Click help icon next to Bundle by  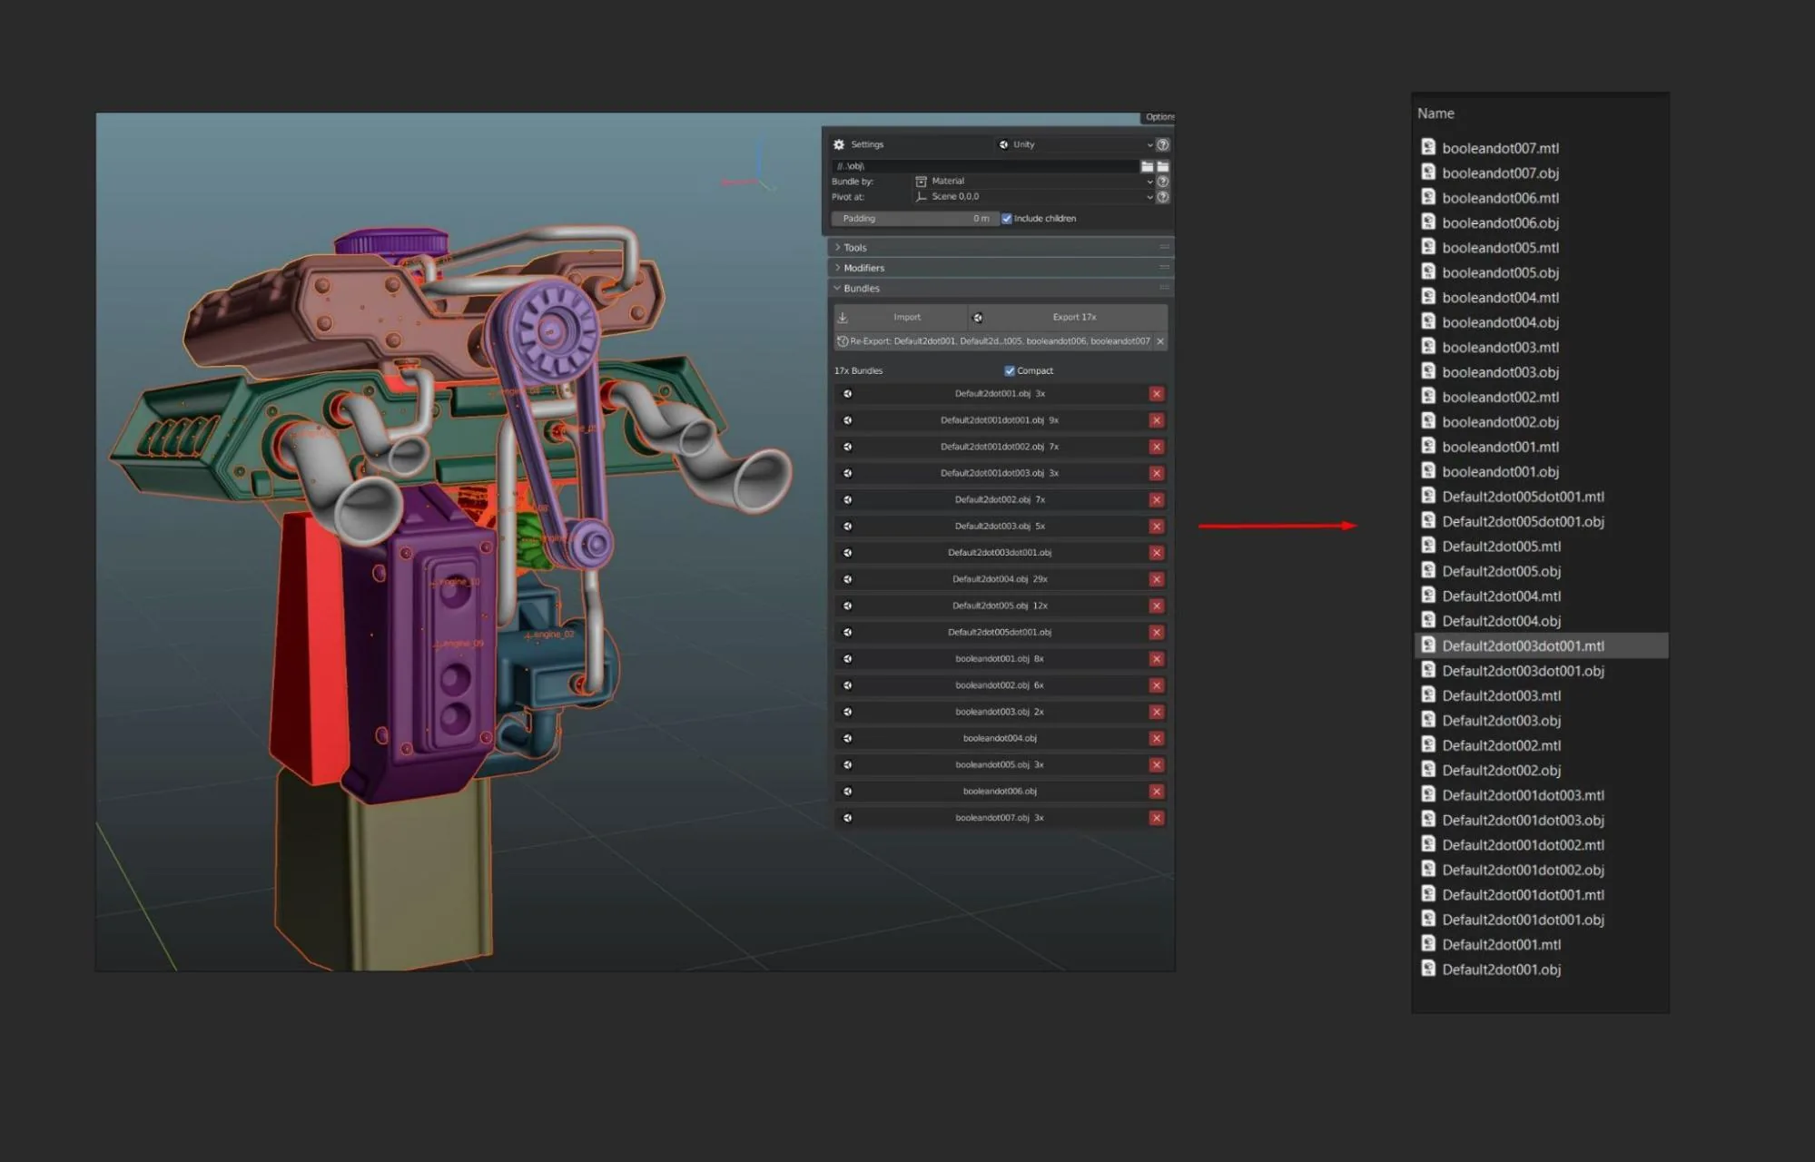(x=1163, y=182)
